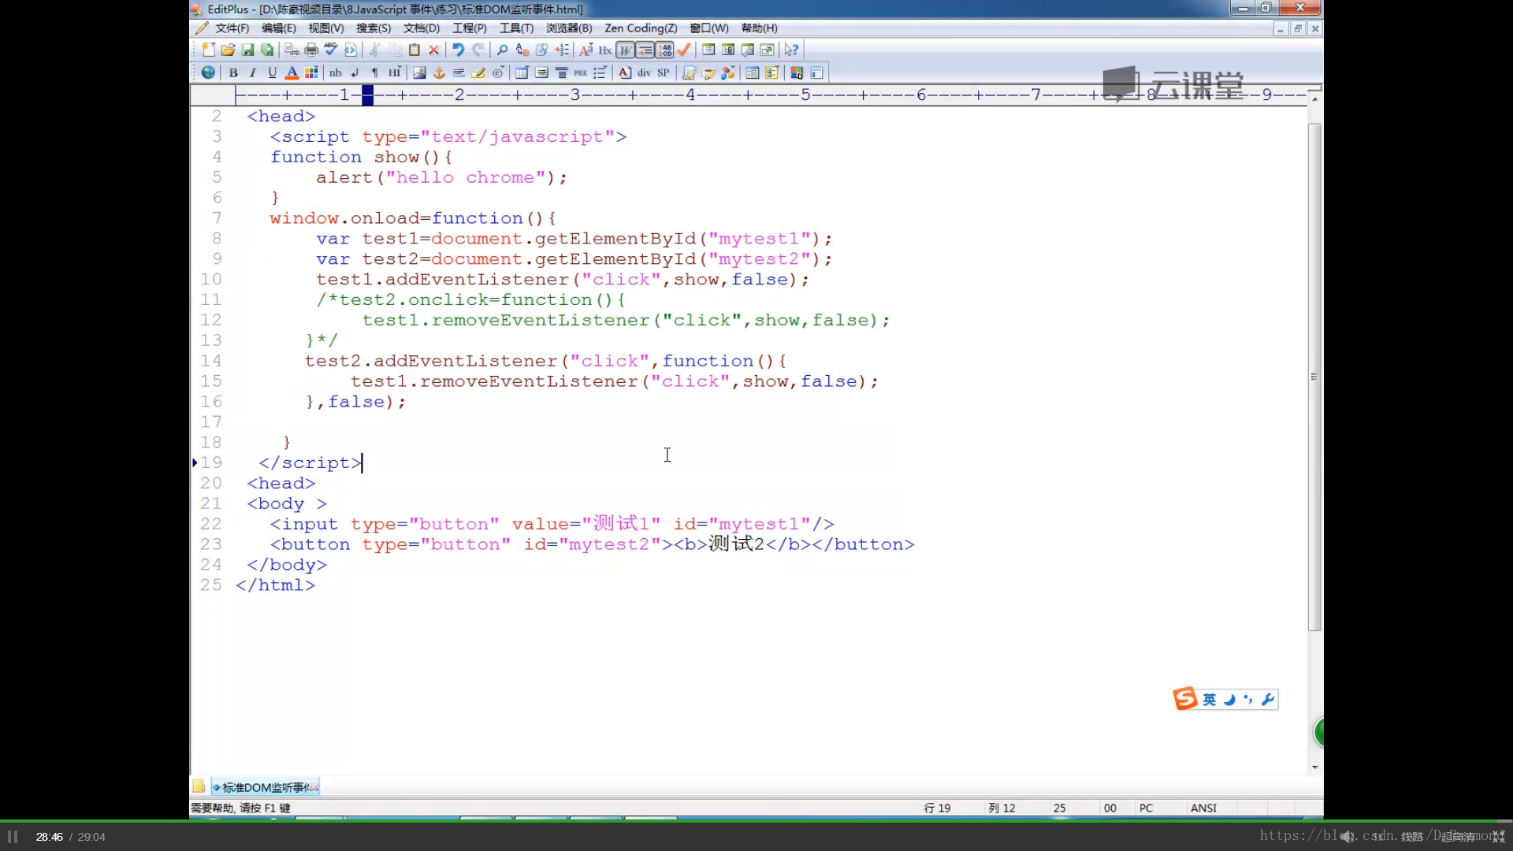Open the 搜索(S) menu
Viewport: 1513px width, 851px height.
[x=373, y=28]
